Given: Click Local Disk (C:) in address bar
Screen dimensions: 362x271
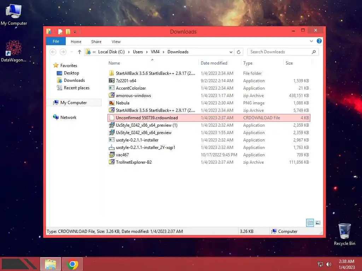Looking at the screenshot, I should tap(111, 52).
